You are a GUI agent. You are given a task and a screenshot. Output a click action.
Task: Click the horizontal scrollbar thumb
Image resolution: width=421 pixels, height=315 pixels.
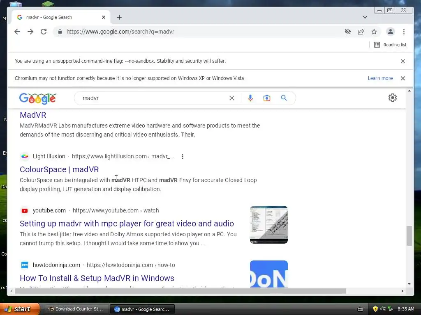[x=180, y=291]
